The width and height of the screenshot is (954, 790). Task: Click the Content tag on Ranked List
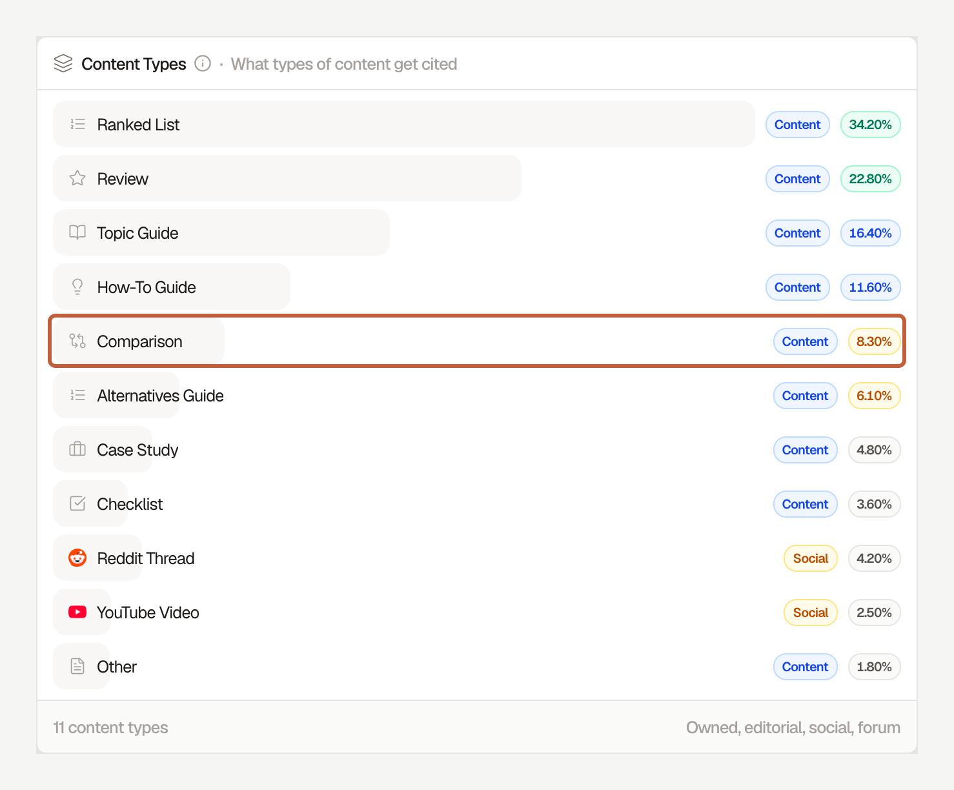coord(798,125)
